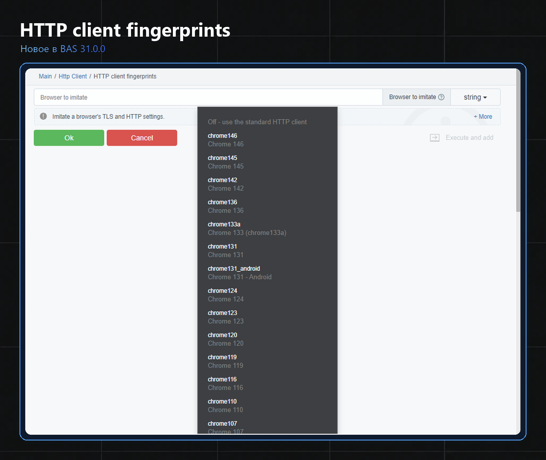Pick chrome133a fingerprint
Screen dimensions: 546x460
267,228
